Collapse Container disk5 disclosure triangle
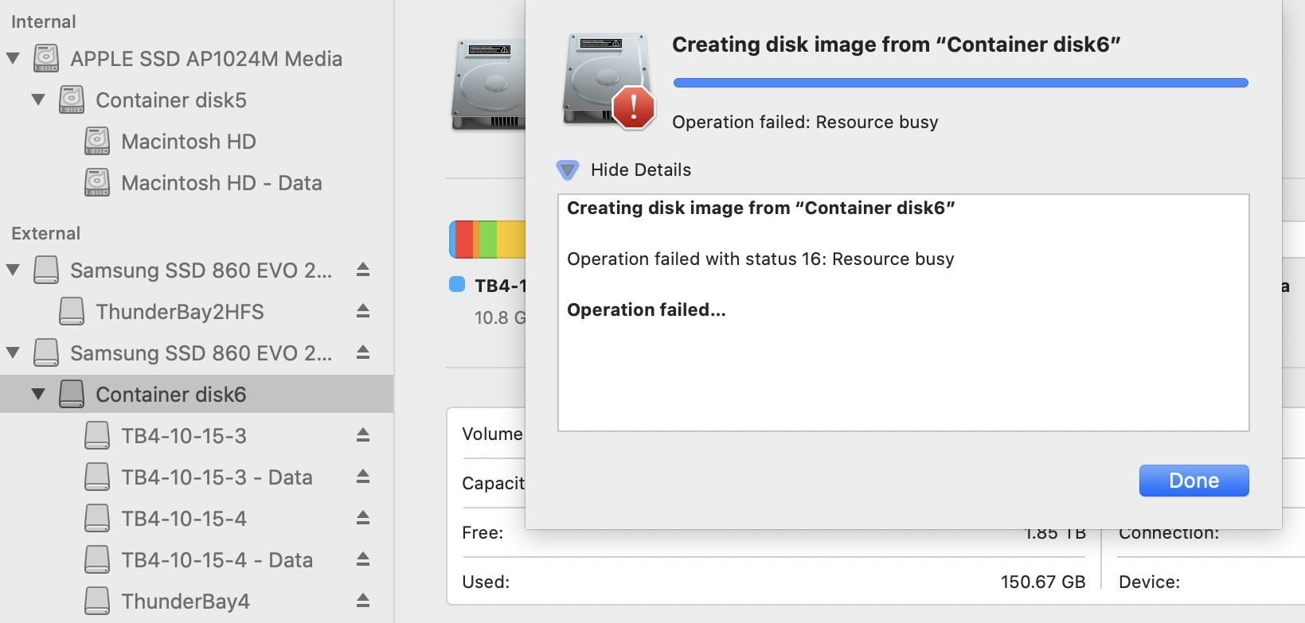 (38, 99)
